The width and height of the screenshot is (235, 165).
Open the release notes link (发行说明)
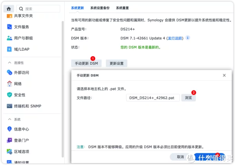[x=175, y=38]
